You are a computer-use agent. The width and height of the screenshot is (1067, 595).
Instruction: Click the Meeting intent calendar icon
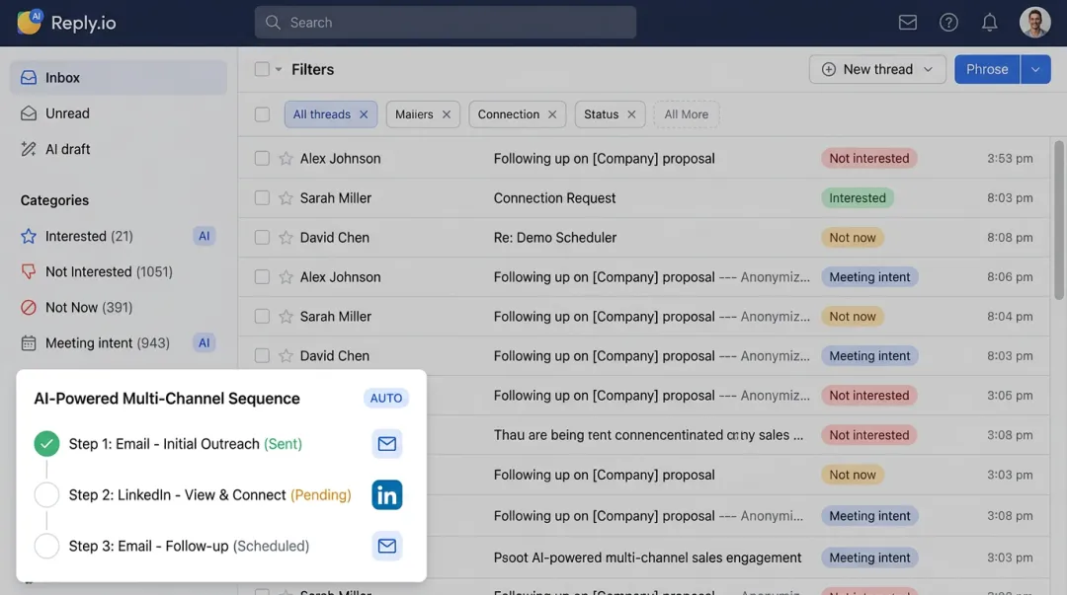29,342
